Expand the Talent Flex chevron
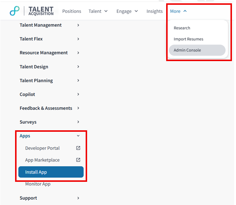This screenshot has width=236, height=205. pyautogui.click(x=78, y=39)
